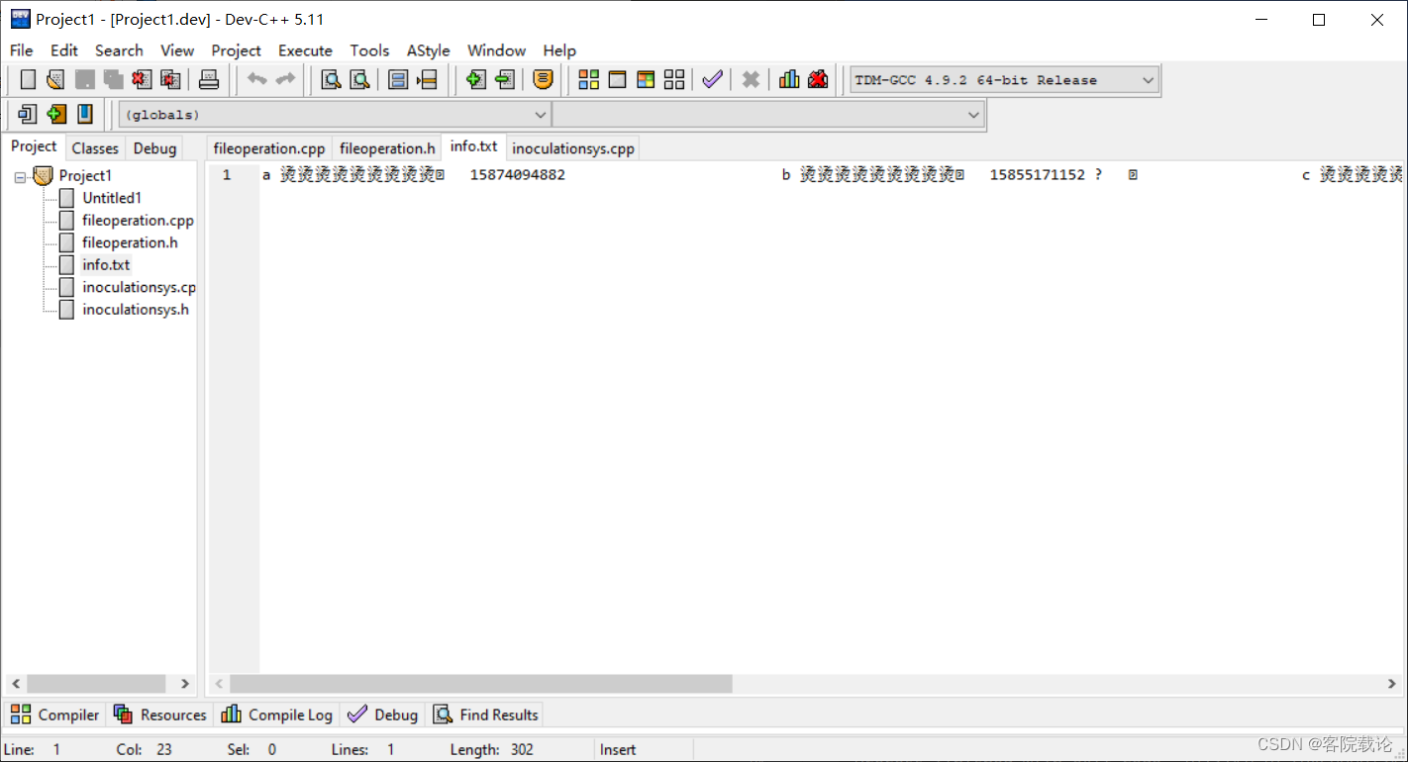Switch to the Project sidebar tab
The width and height of the screenshot is (1408, 762).
pos(34,146)
